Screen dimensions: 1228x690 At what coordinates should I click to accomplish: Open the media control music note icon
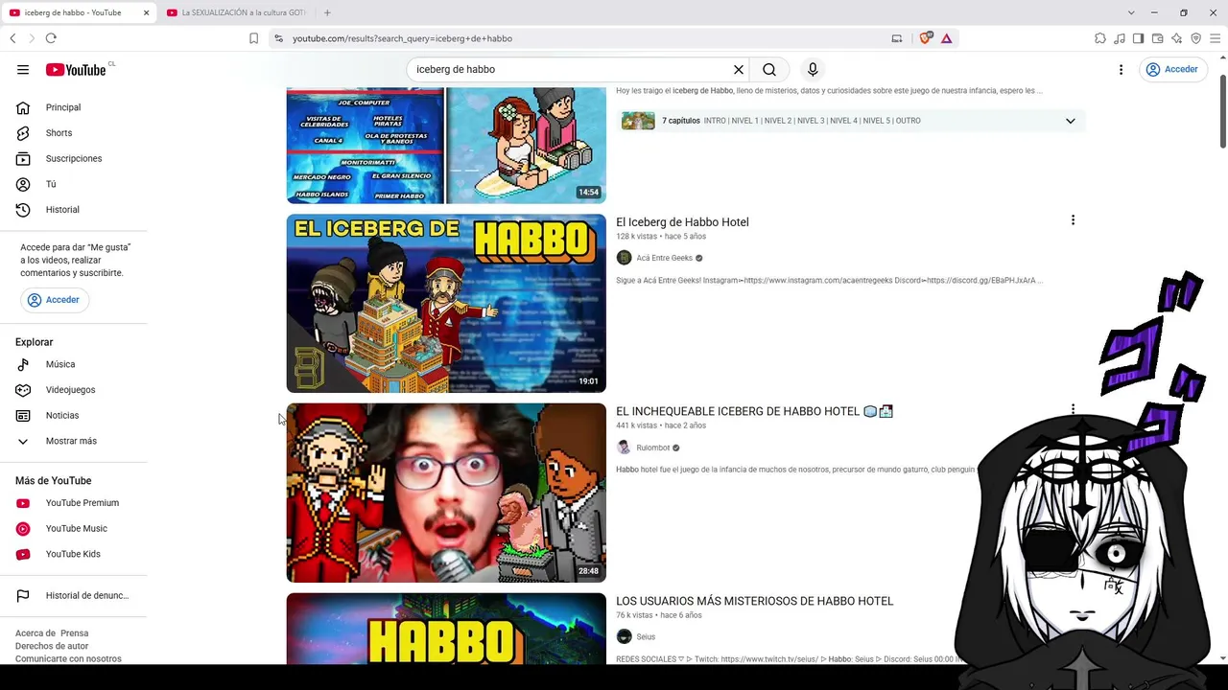click(x=1120, y=38)
